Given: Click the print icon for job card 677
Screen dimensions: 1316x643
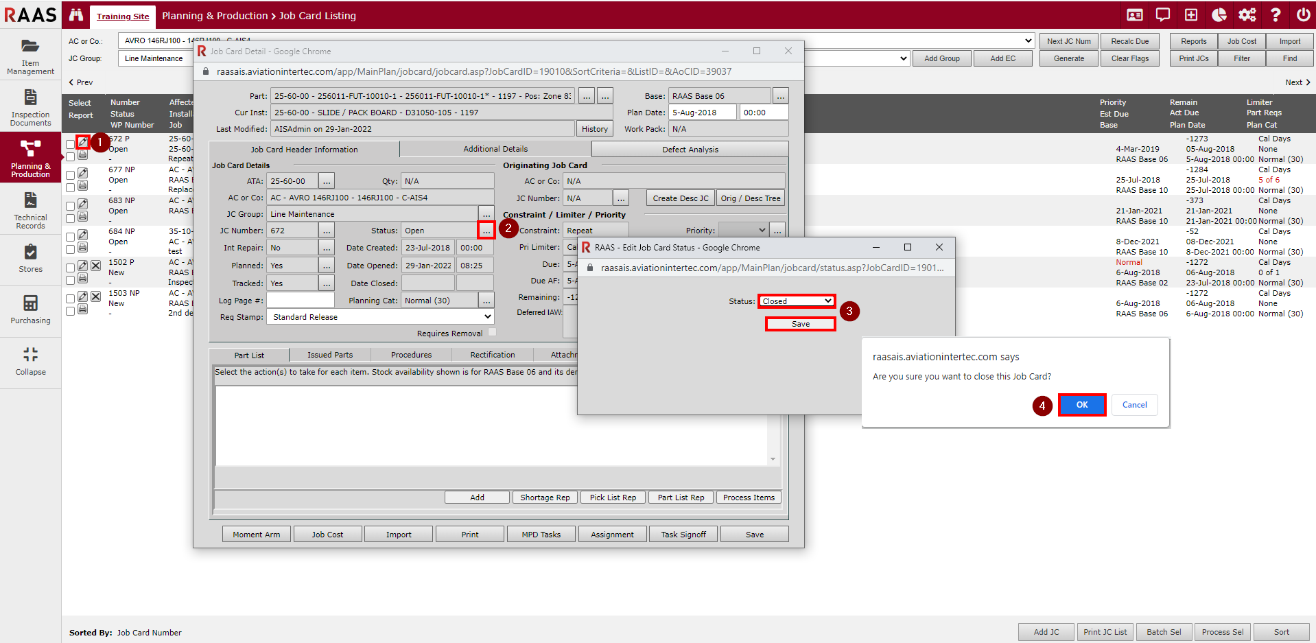Looking at the screenshot, I should pyautogui.click(x=82, y=186).
